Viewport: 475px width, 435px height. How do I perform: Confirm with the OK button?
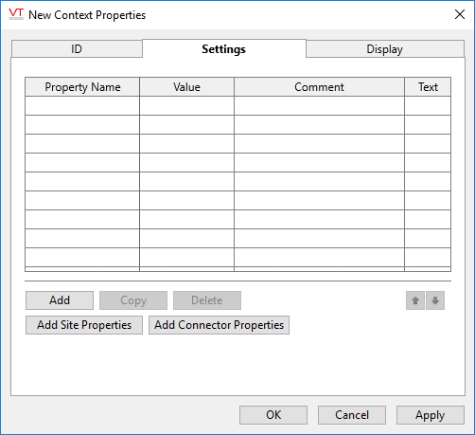[x=273, y=415]
